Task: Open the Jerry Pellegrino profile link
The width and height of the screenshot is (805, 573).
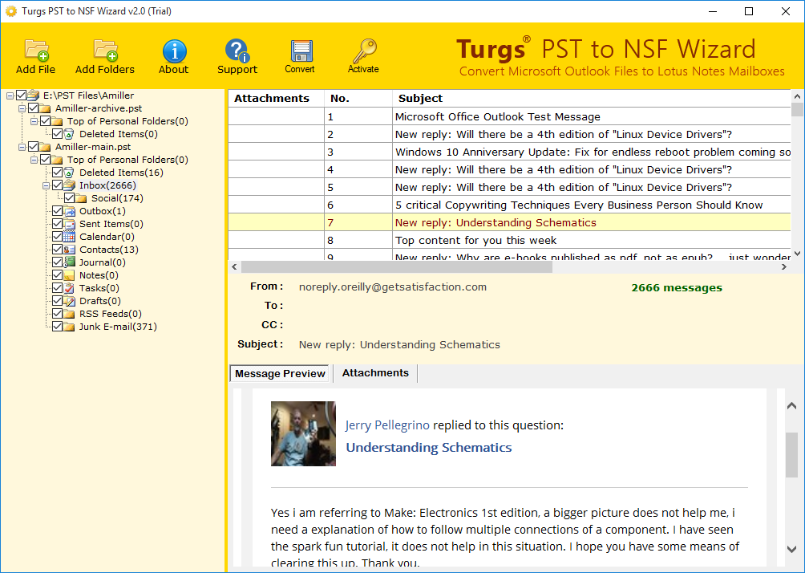Action: pyautogui.click(x=387, y=425)
